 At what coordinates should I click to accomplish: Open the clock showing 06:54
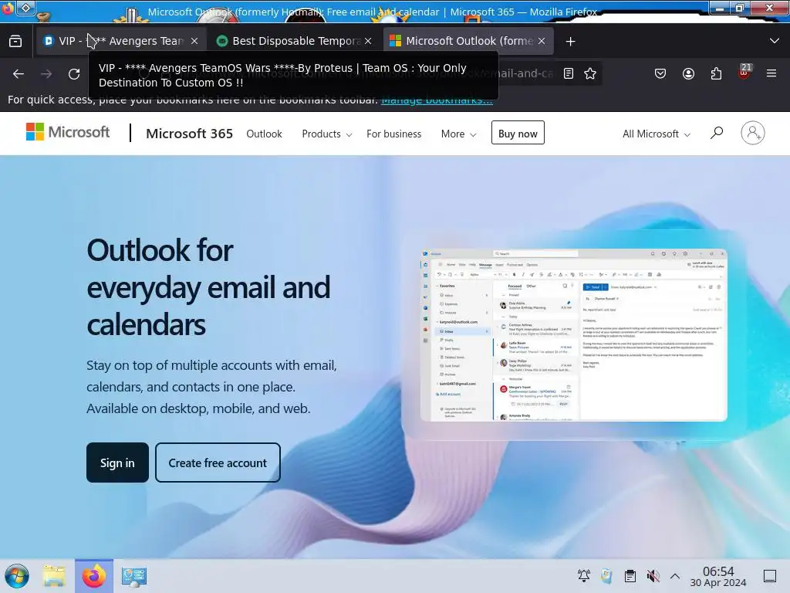[x=718, y=576]
